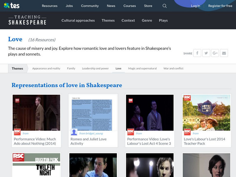Click bridget_young user avatar icon

click(x=74, y=132)
